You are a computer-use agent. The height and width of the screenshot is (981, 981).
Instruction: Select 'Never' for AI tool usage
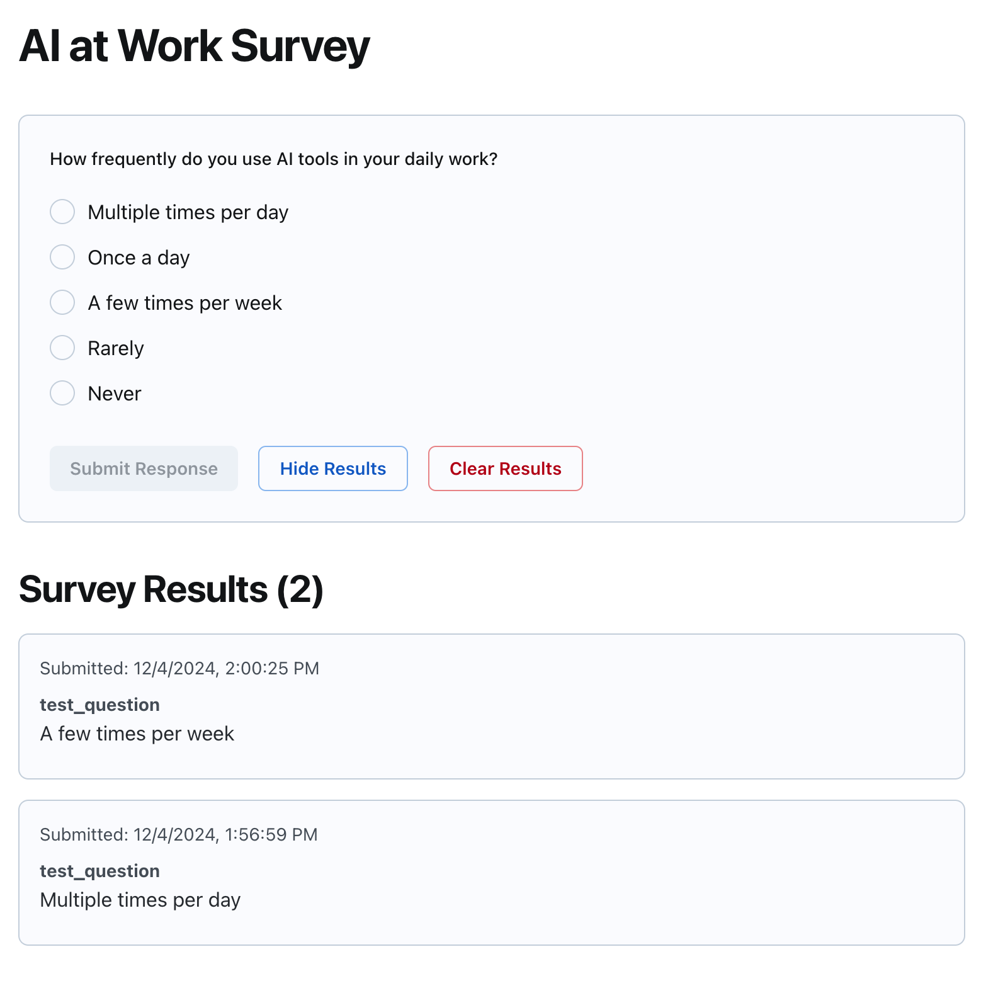62,393
